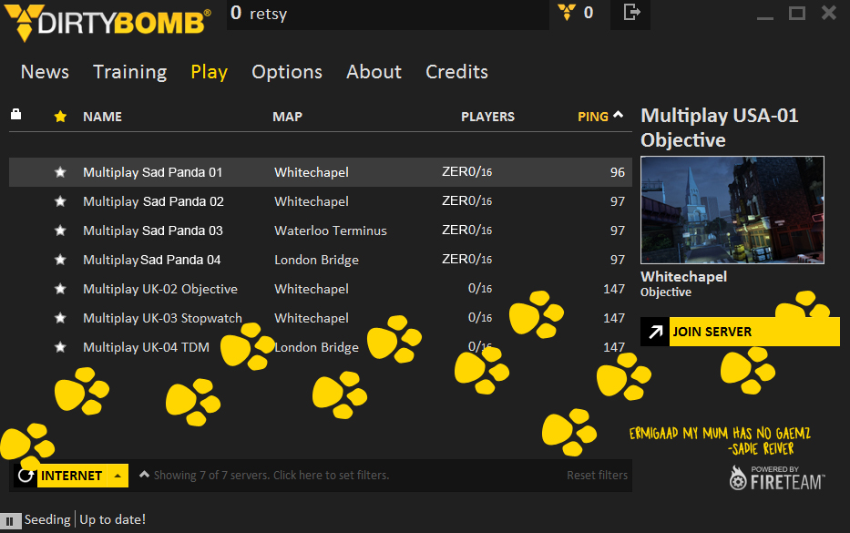850x533 pixels.
Task: Click the Dirty Bomb logo
Action: (107, 22)
